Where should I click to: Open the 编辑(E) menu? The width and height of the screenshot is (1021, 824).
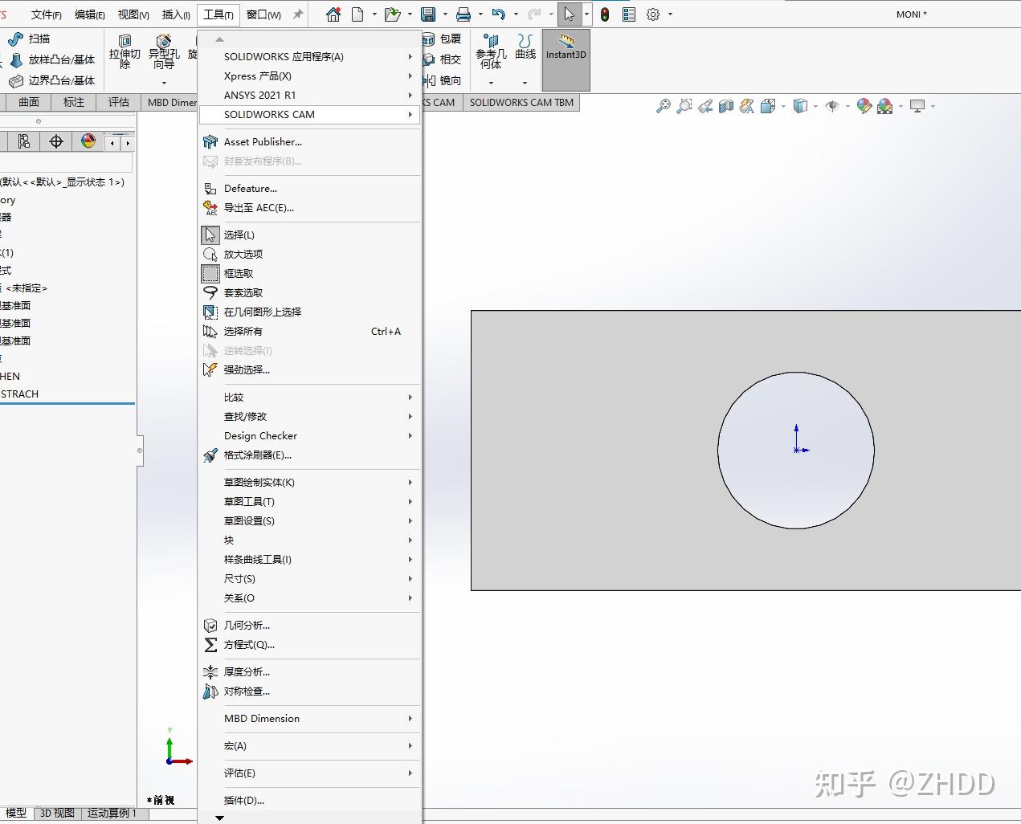(90, 14)
